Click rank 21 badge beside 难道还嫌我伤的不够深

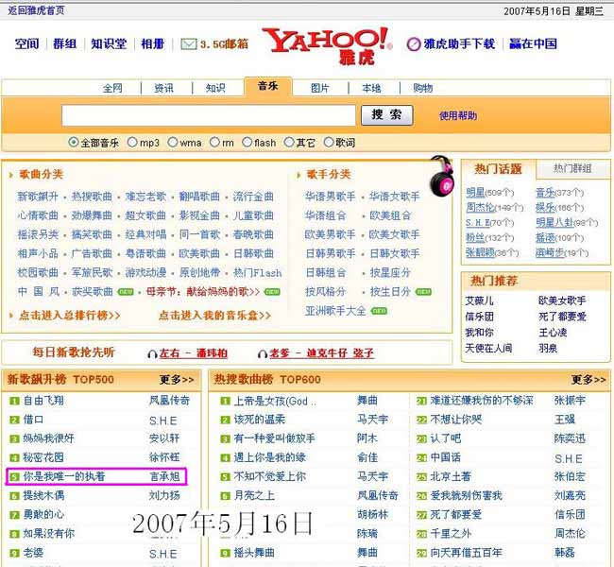tap(421, 401)
